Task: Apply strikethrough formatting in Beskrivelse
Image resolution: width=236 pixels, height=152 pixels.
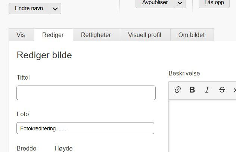Action: click(222, 90)
